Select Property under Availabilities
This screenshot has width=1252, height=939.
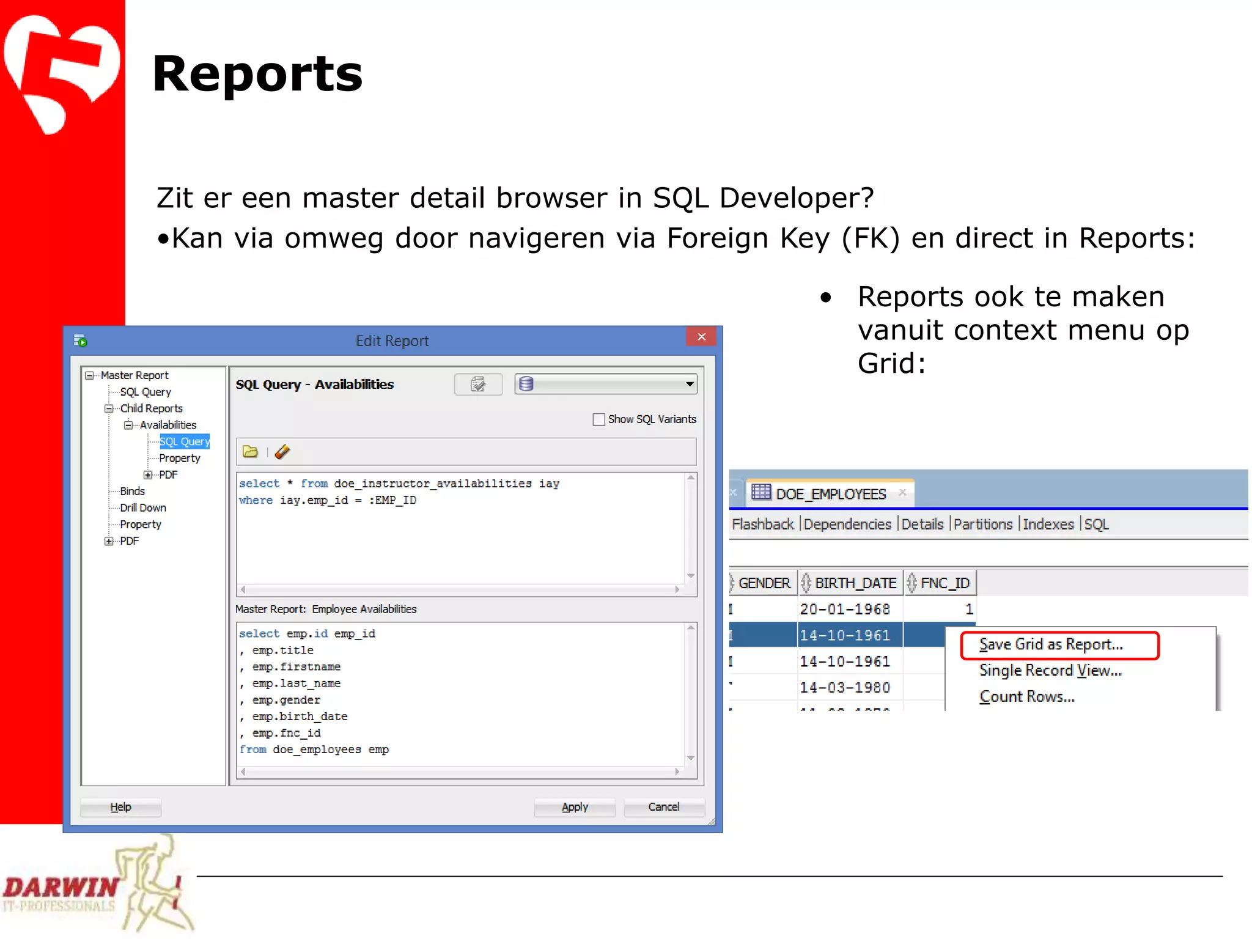click(180, 458)
